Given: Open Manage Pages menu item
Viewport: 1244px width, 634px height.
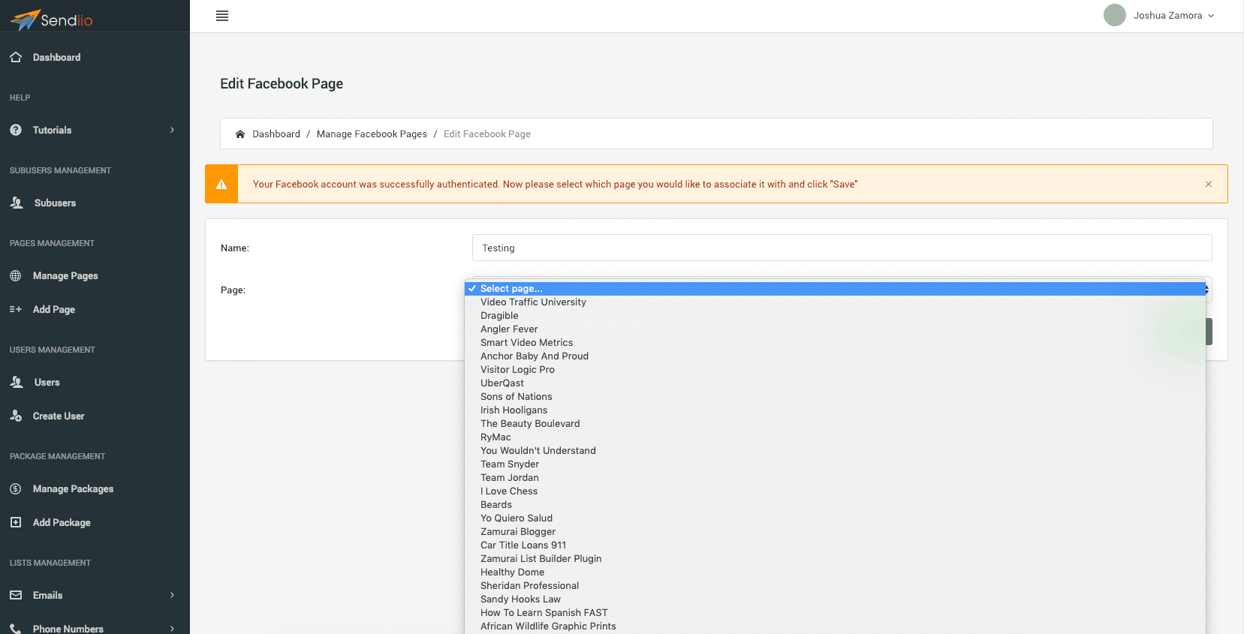Looking at the screenshot, I should click(x=65, y=275).
